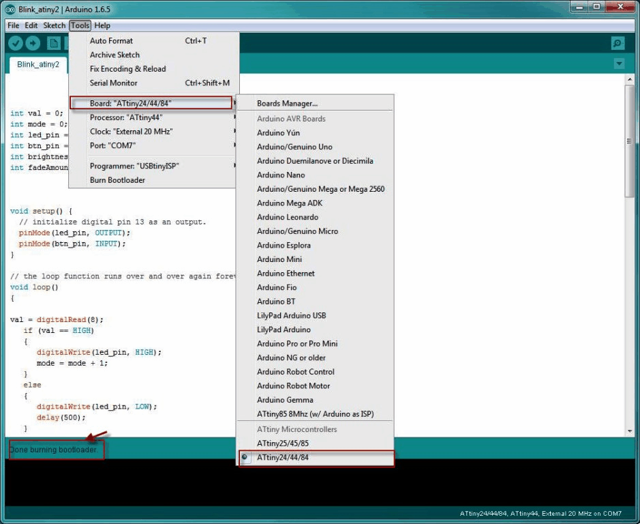Click the Verify checkmark icon
The width and height of the screenshot is (640, 524).
pos(16,43)
